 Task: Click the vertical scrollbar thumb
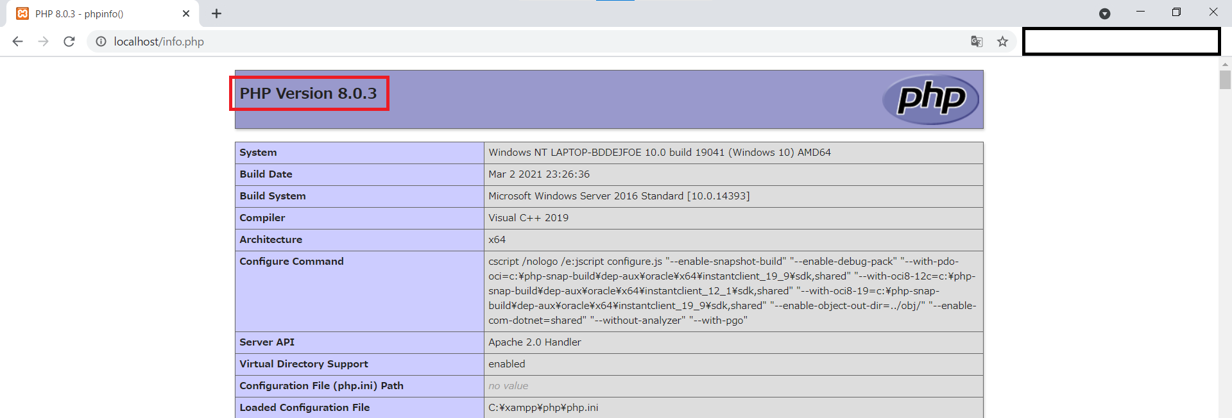coord(1225,79)
